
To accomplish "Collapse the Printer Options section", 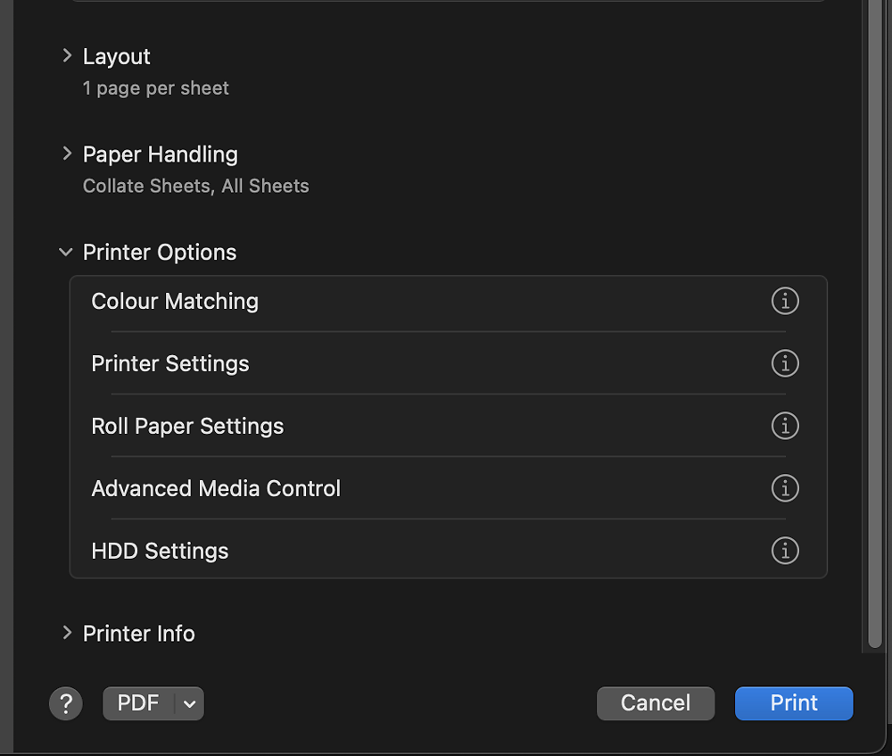I will tap(65, 252).
